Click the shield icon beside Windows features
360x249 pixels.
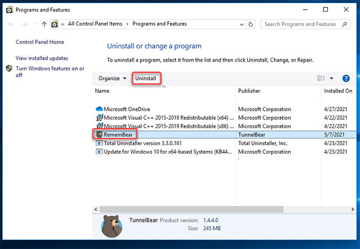[x=9, y=68]
